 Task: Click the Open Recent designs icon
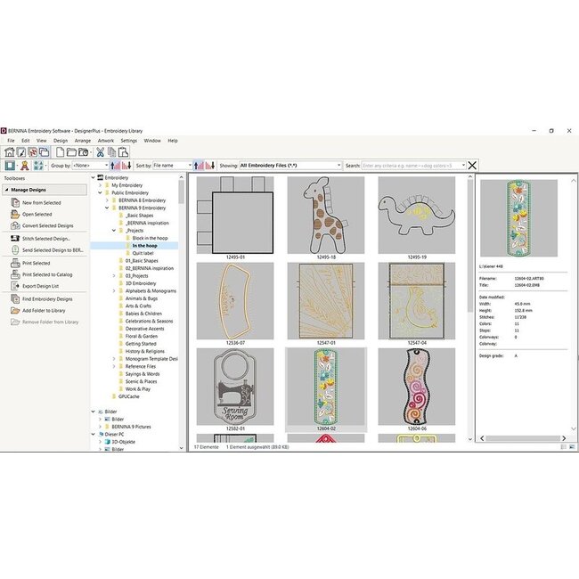(84, 152)
